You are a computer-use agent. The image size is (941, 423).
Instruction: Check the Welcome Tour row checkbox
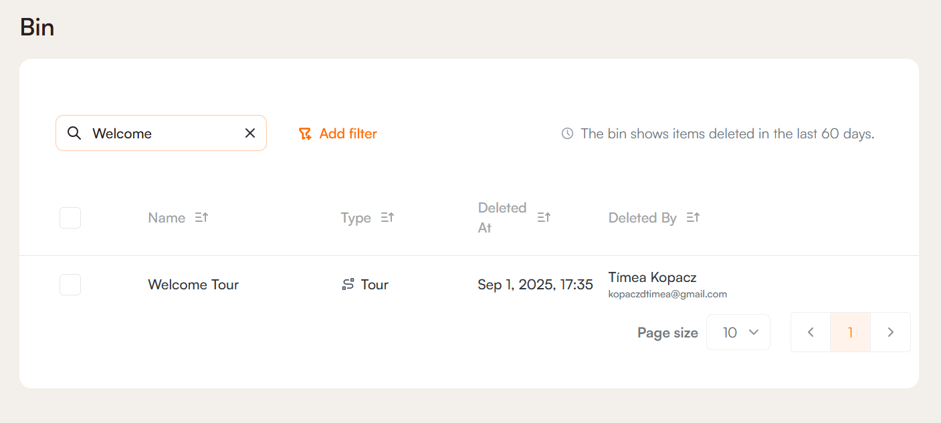click(70, 285)
